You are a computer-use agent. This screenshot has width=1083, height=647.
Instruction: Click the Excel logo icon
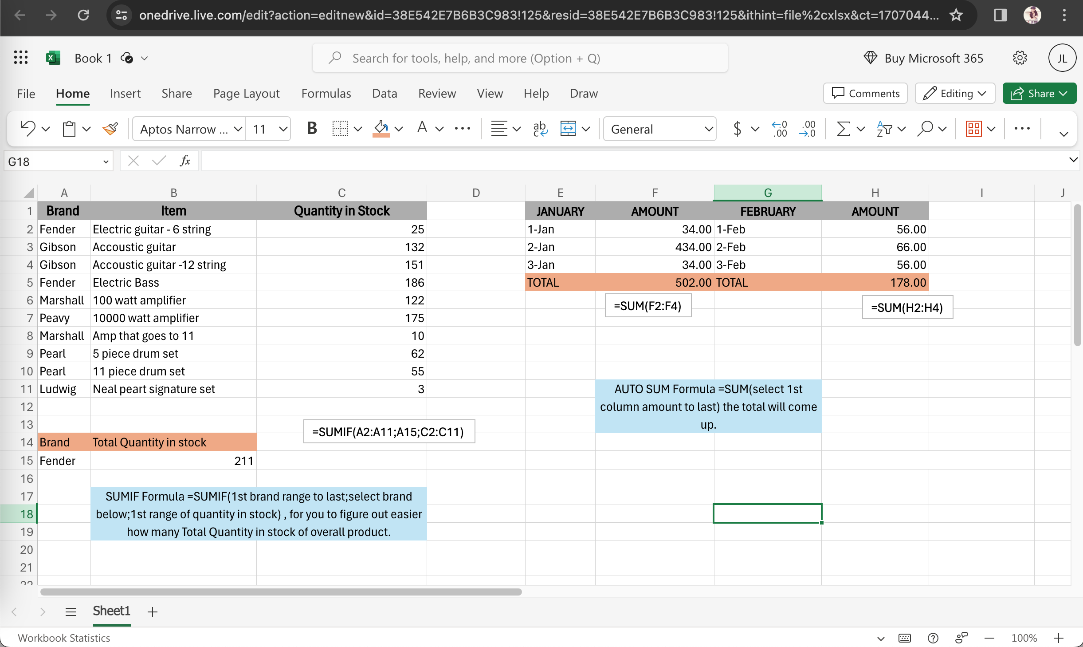tap(53, 58)
